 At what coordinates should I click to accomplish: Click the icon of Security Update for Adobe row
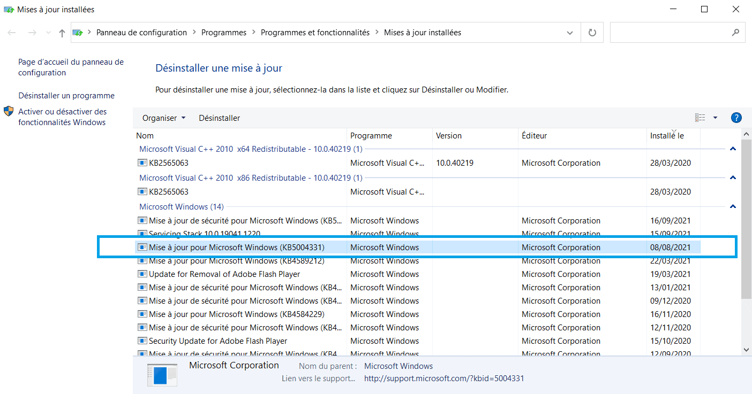point(142,341)
